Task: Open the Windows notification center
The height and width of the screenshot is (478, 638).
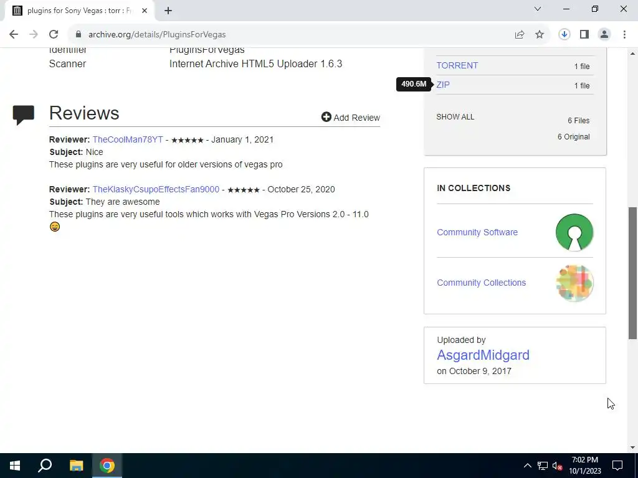Action: point(617,466)
